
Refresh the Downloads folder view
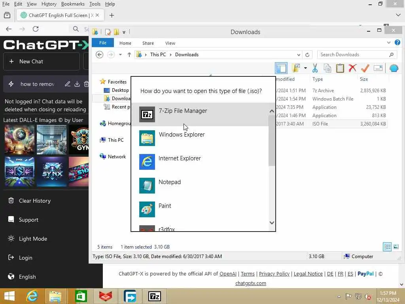coord(307,55)
